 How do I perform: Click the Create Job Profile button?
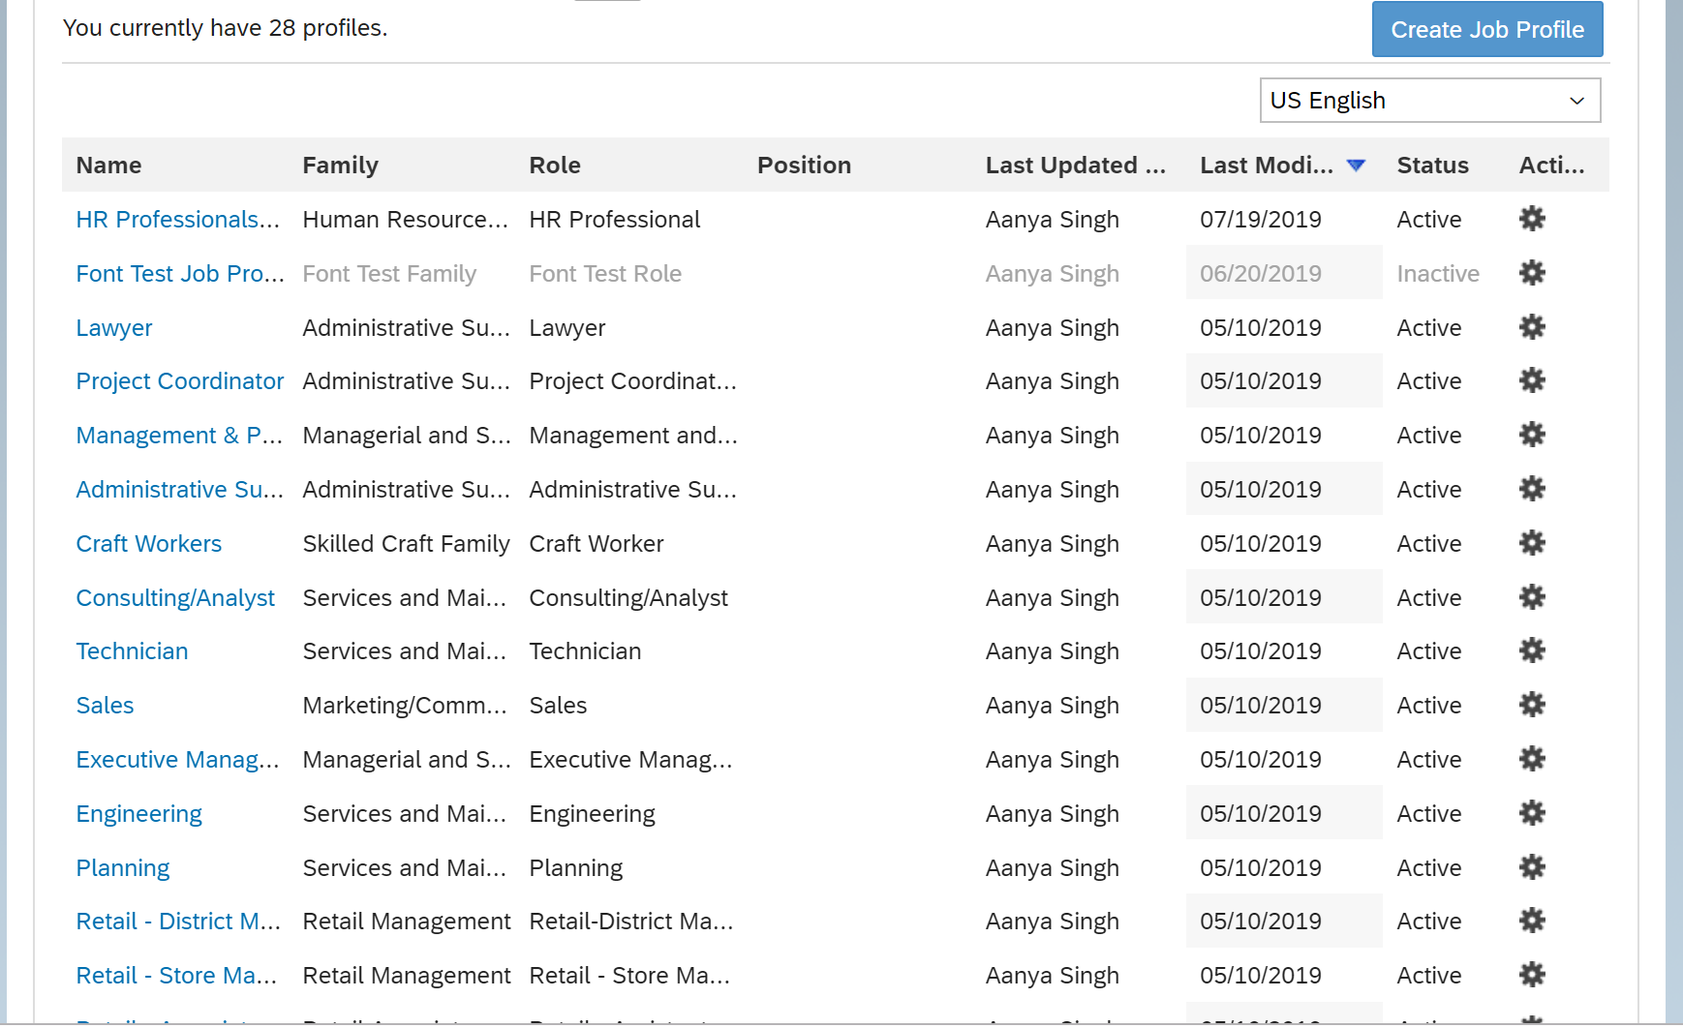click(1487, 29)
